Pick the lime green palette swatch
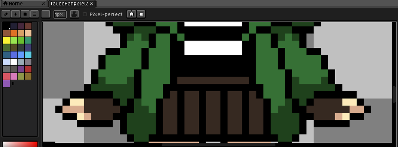This screenshot has height=147, width=398. click(14, 40)
